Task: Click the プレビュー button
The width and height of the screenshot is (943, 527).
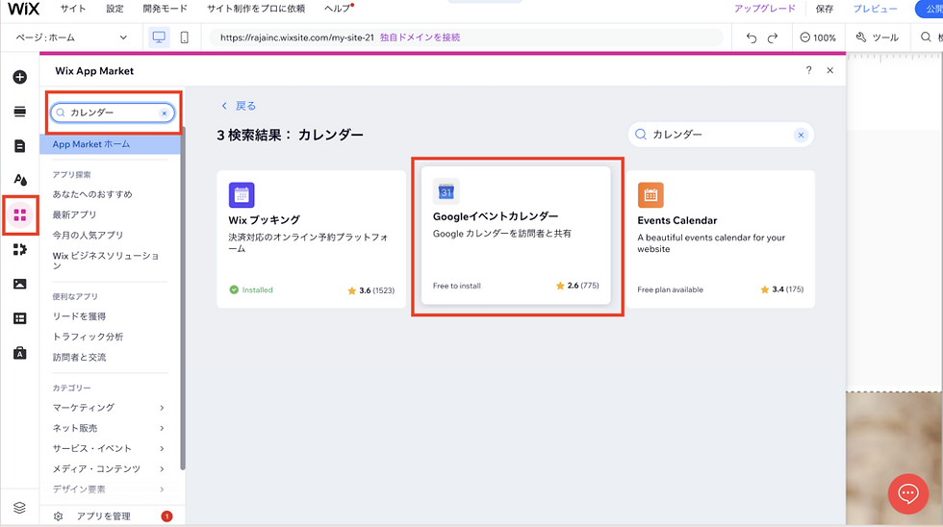Action: click(x=875, y=9)
